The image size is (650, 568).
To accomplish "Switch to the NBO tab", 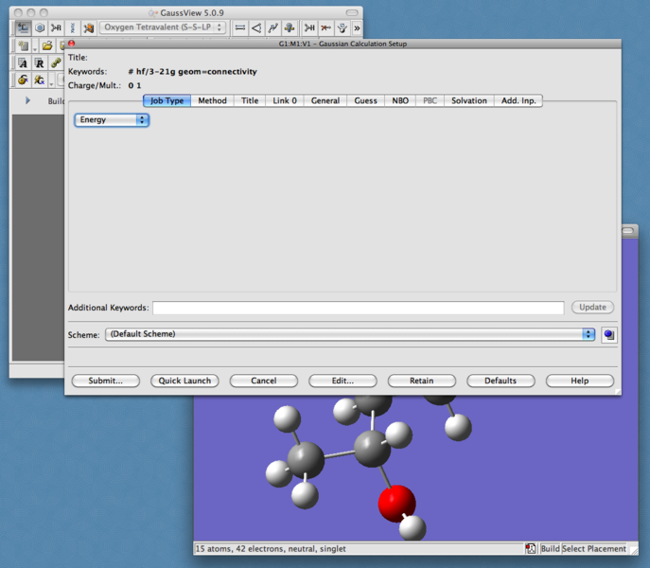I will (x=400, y=101).
